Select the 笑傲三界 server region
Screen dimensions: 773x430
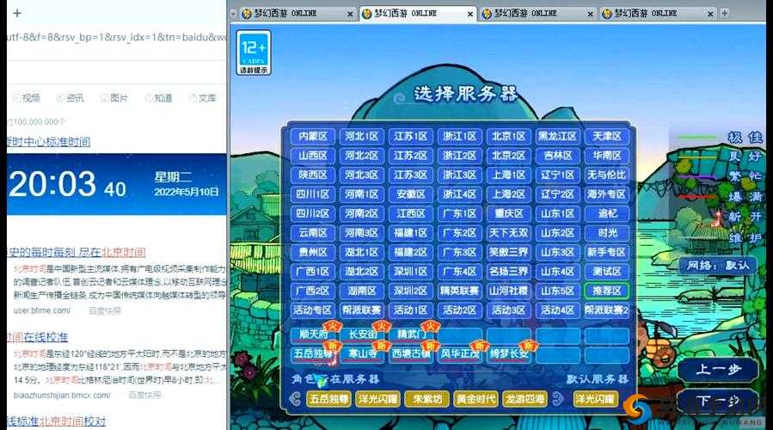click(x=508, y=252)
